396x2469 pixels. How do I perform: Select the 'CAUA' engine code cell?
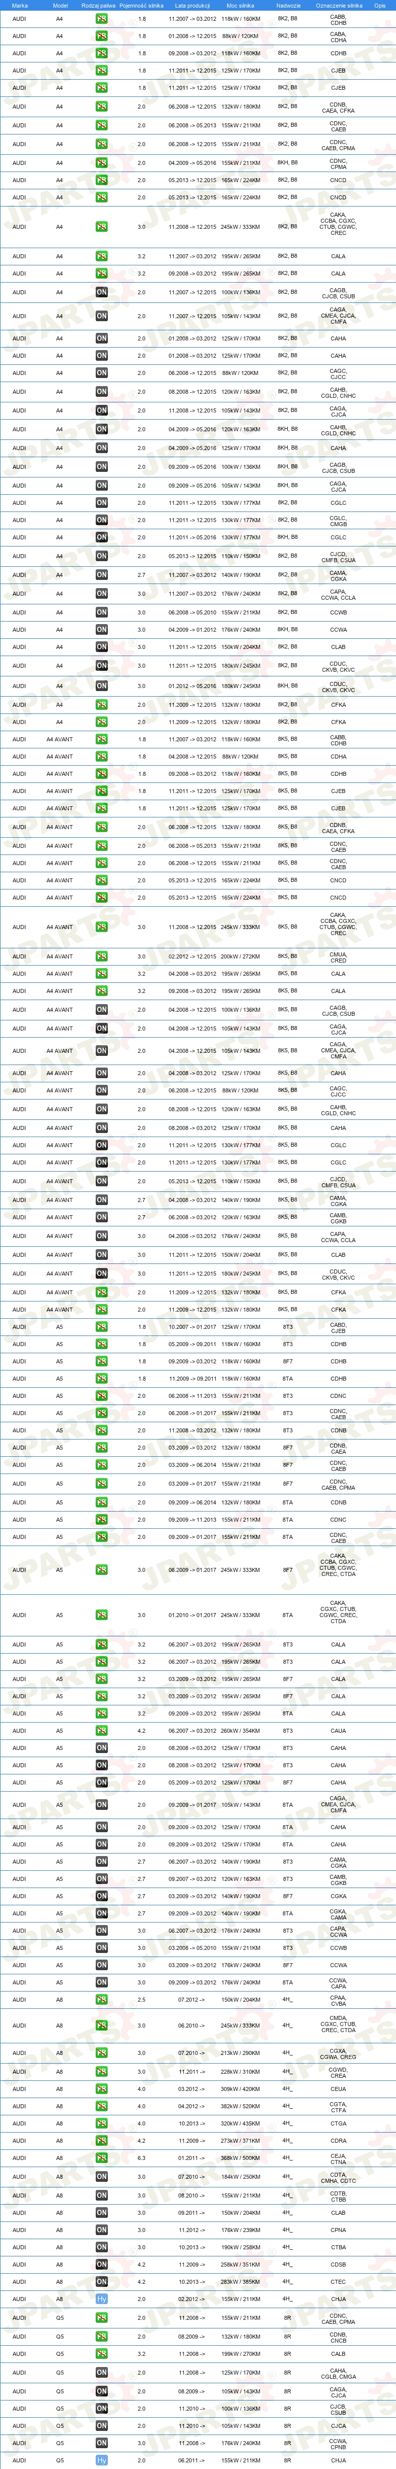tap(339, 1731)
